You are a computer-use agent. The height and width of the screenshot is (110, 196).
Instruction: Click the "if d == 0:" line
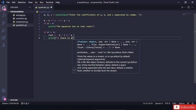click(50, 32)
